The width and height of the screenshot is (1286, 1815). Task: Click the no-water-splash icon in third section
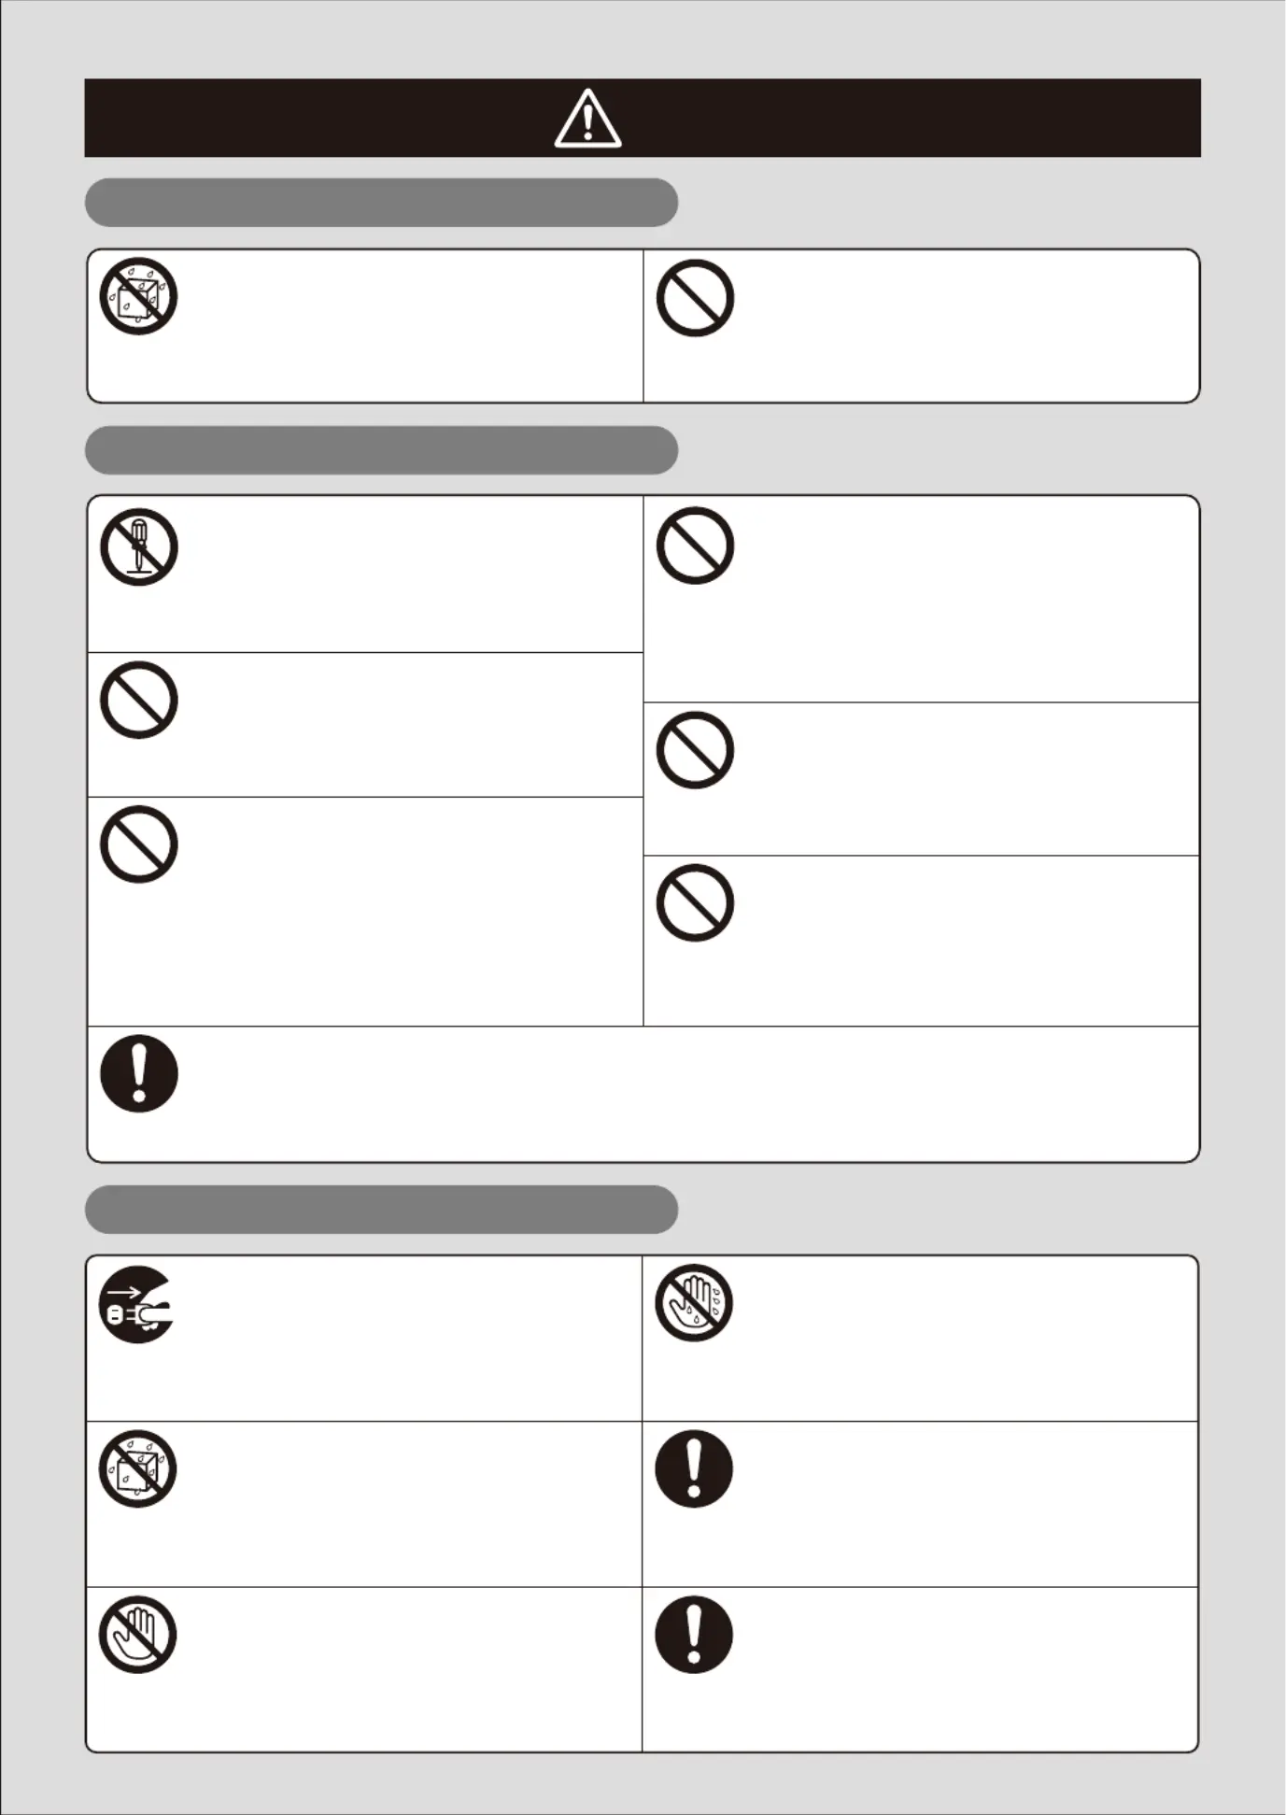click(137, 1468)
